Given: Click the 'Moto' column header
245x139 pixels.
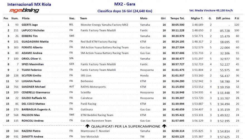Looking at the screenshot, I should pyautogui.click(x=144, y=18).
